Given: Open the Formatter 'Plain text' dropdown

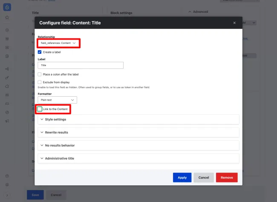Looking at the screenshot, I should 57,100.
